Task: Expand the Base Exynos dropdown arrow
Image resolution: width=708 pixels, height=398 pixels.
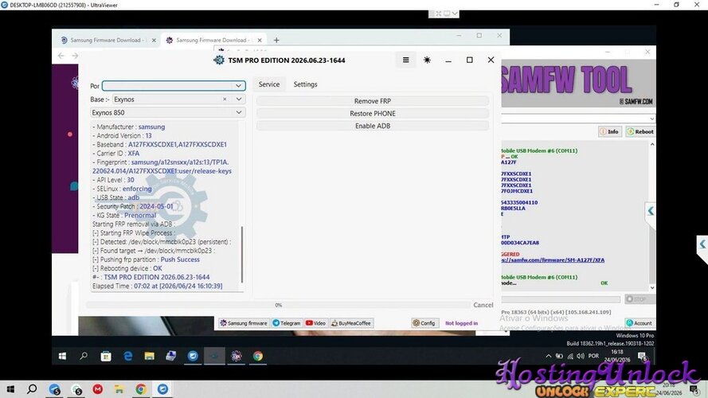Action: (x=238, y=99)
